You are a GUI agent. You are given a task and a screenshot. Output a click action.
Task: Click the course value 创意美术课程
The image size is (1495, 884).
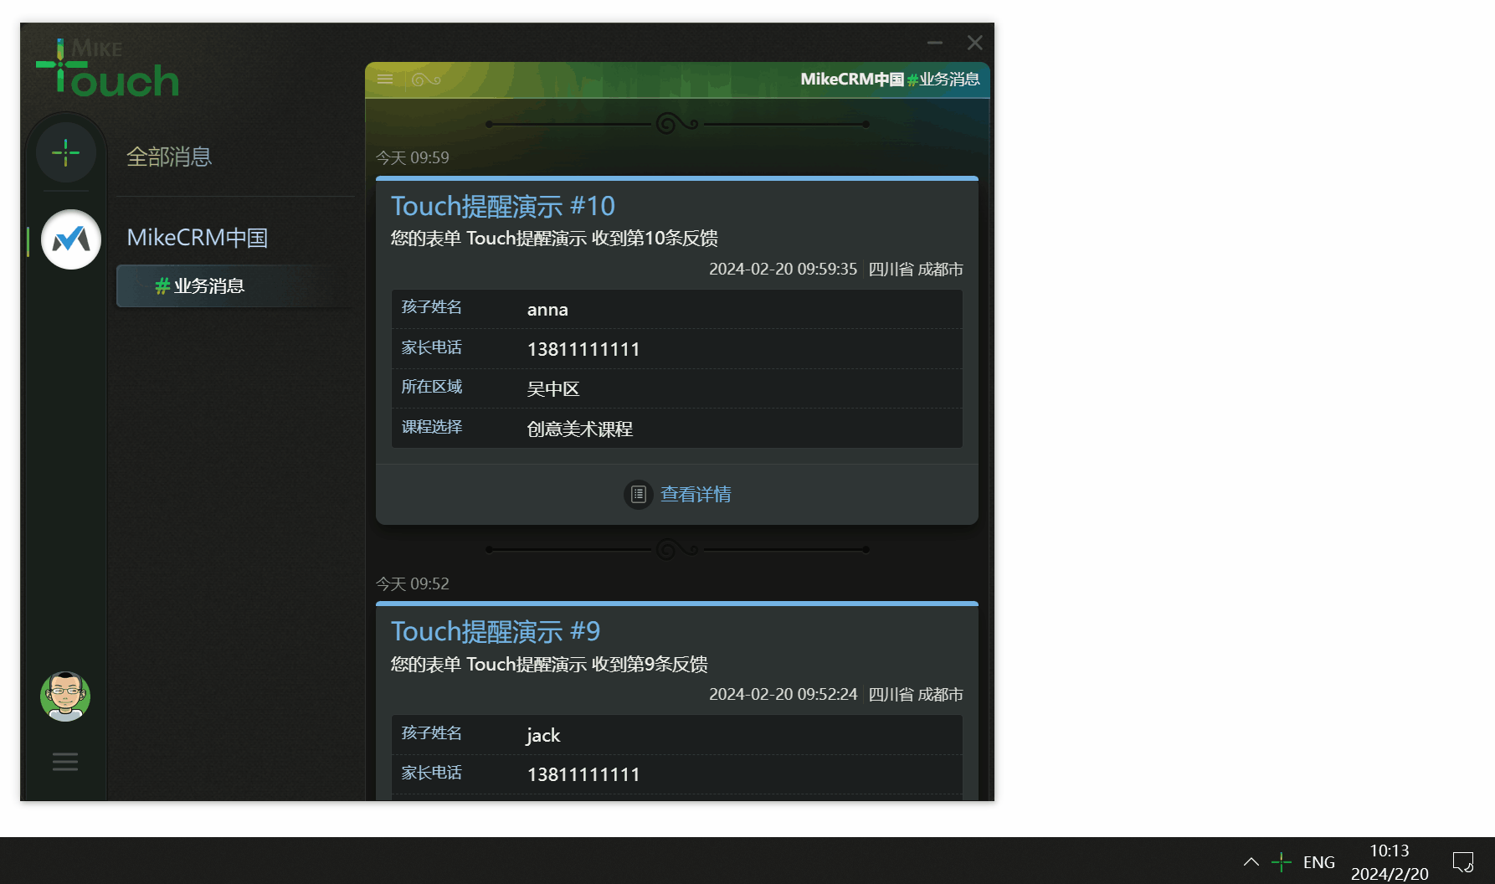point(580,429)
